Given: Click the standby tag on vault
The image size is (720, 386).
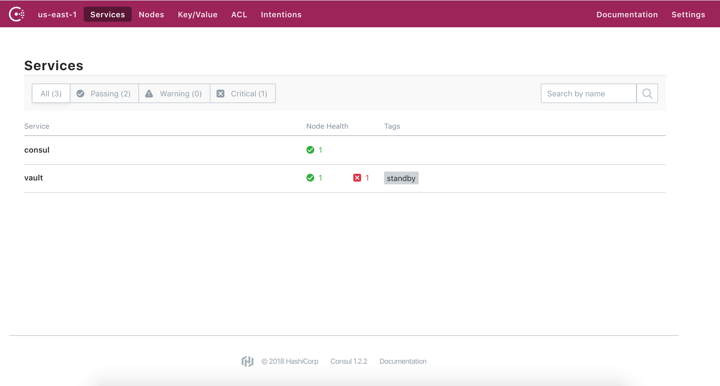Looking at the screenshot, I should (x=401, y=178).
